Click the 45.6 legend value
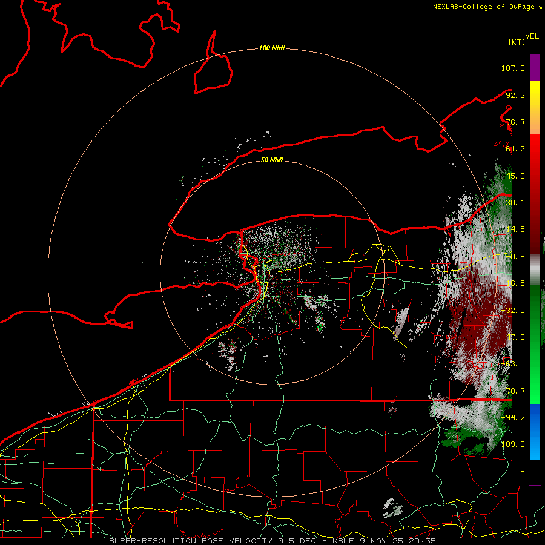545x545 pixels. [515, 176]
